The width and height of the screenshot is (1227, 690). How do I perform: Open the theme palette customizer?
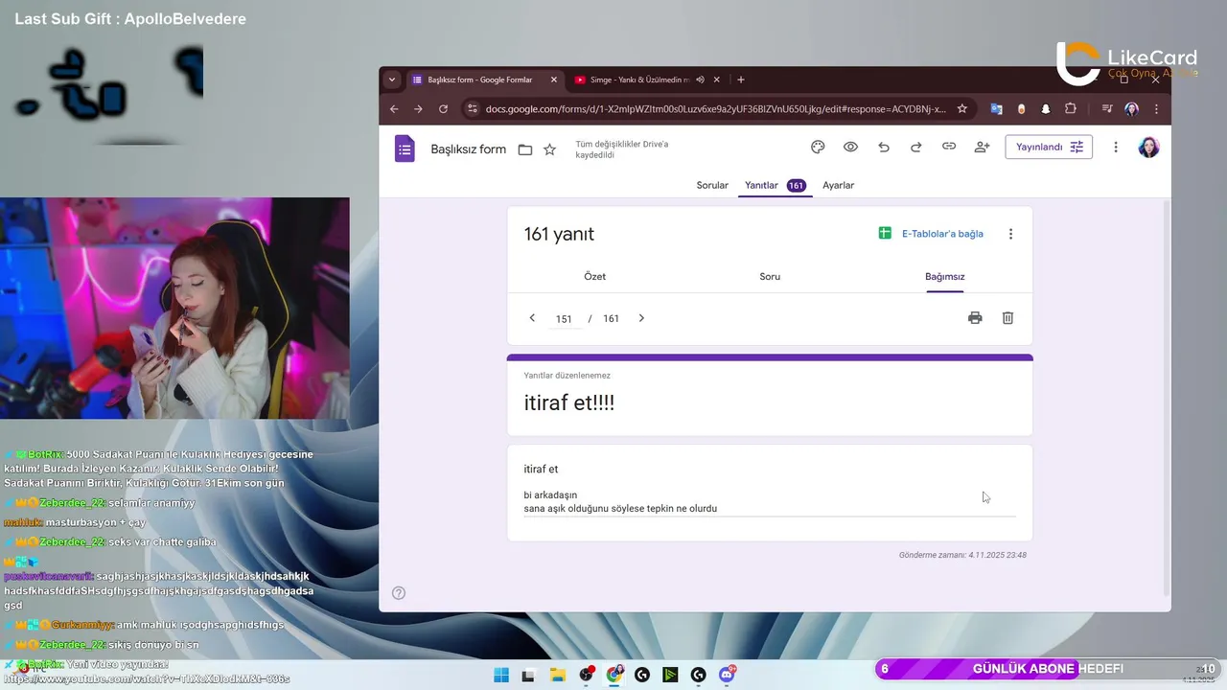818,147
